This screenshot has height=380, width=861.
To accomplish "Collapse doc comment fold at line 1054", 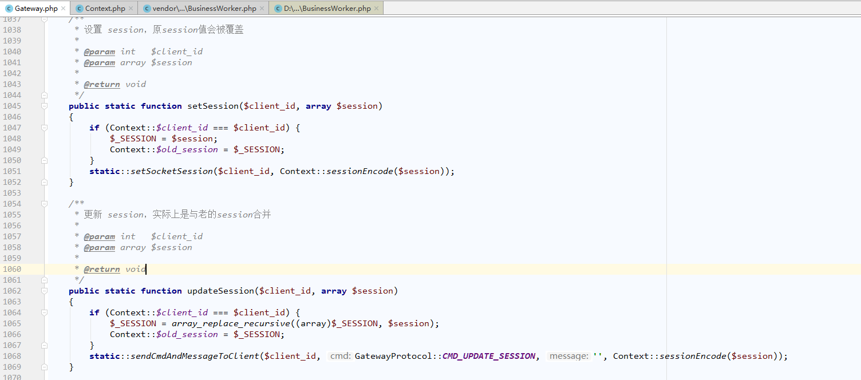I will 44,204.
